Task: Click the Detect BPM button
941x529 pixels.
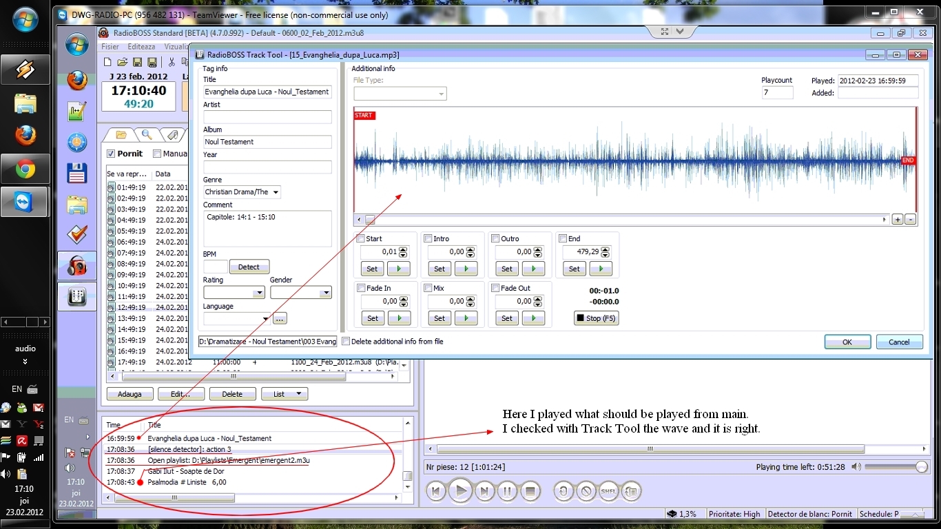Action: [x=249, y=267]
